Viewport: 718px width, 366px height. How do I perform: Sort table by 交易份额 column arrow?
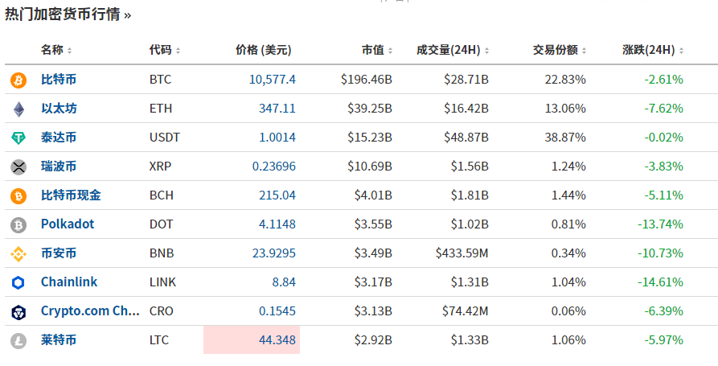tap(584, 51)
